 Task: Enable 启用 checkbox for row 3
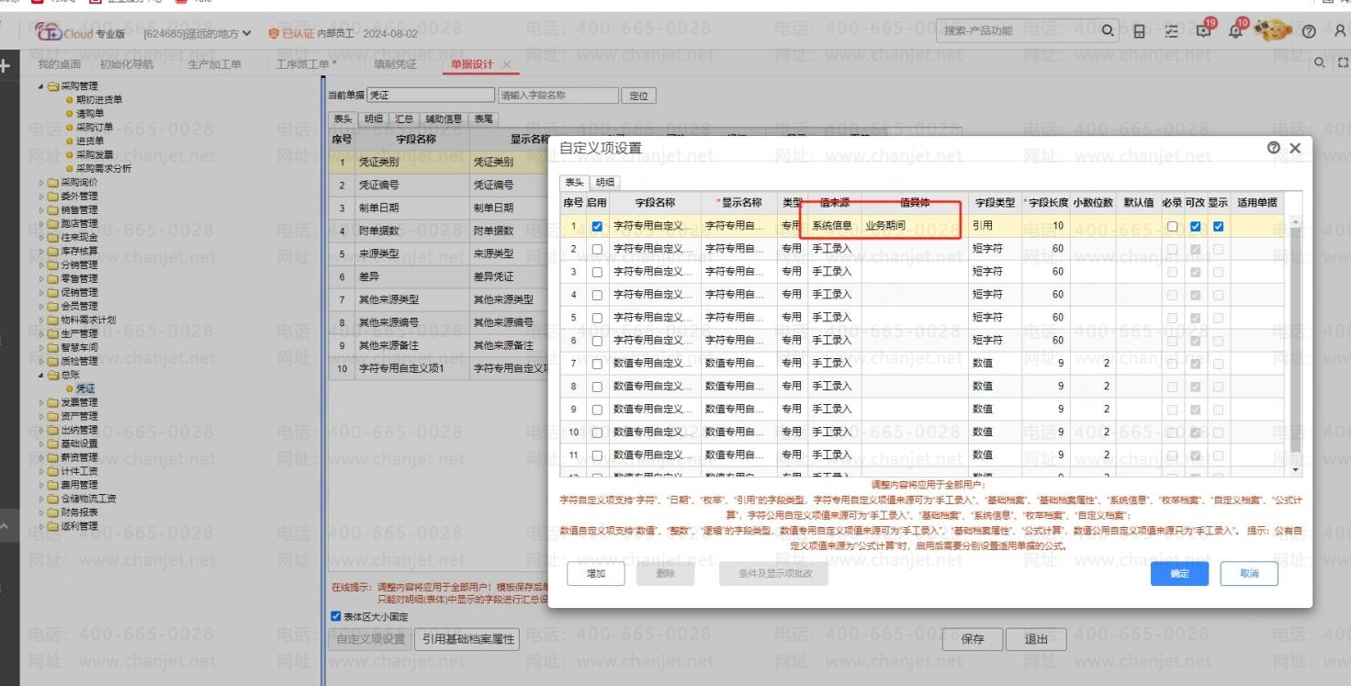click(598, 272)
